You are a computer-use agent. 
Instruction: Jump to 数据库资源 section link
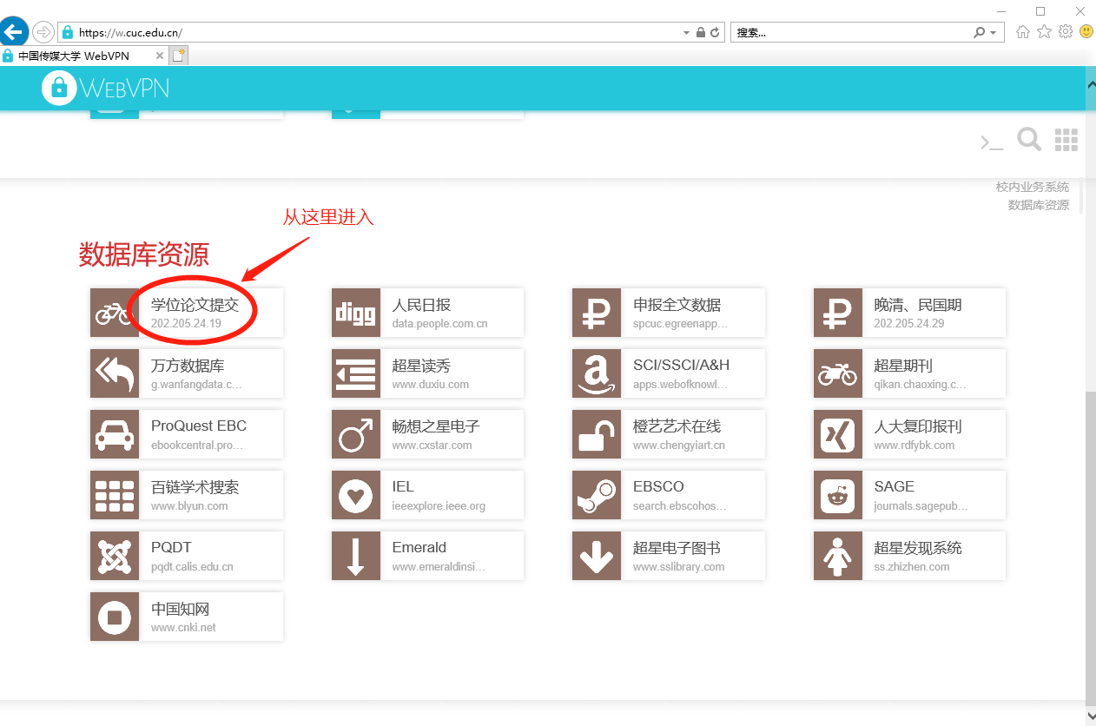click(1038, 205)
